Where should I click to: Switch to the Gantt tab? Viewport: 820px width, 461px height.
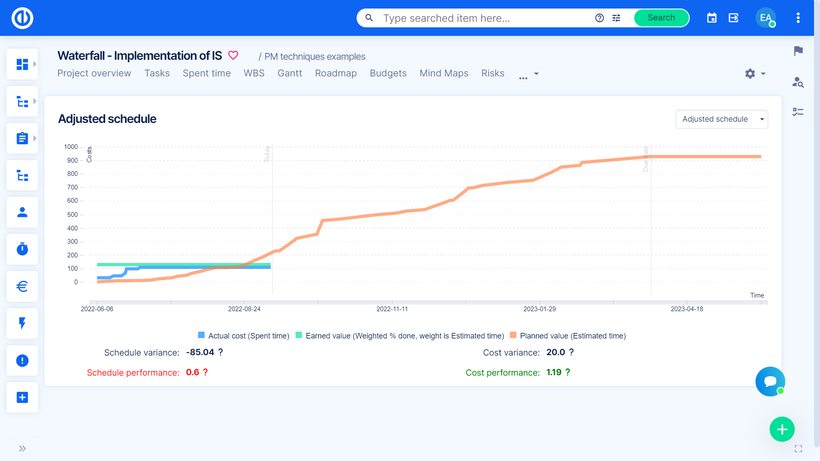coord(290,73)
